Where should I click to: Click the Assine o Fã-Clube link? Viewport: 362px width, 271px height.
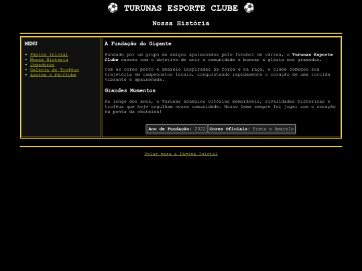point(53,75)
